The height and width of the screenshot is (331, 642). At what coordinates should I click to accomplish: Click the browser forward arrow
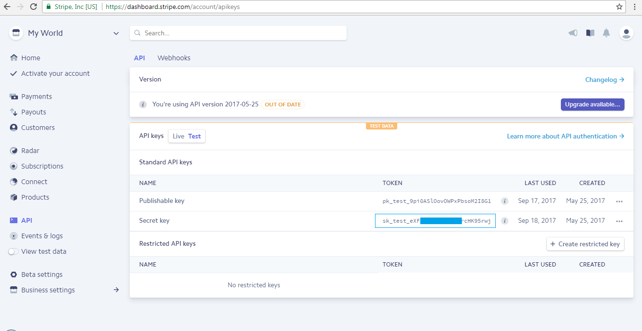click(20, 7)
